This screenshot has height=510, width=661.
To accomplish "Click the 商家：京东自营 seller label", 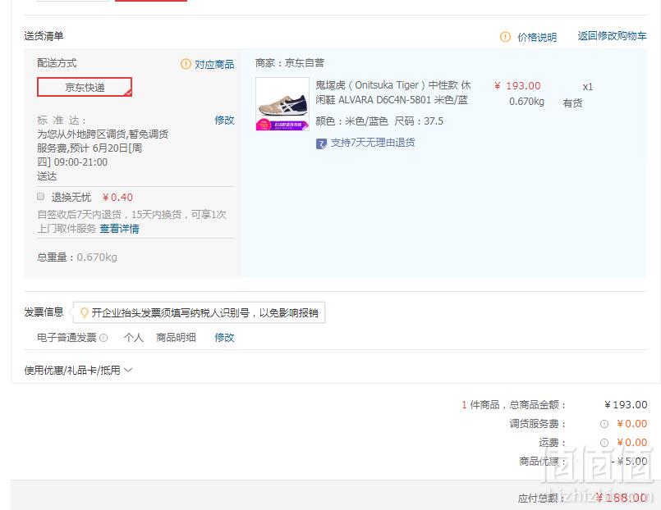I will pos(290,63).
